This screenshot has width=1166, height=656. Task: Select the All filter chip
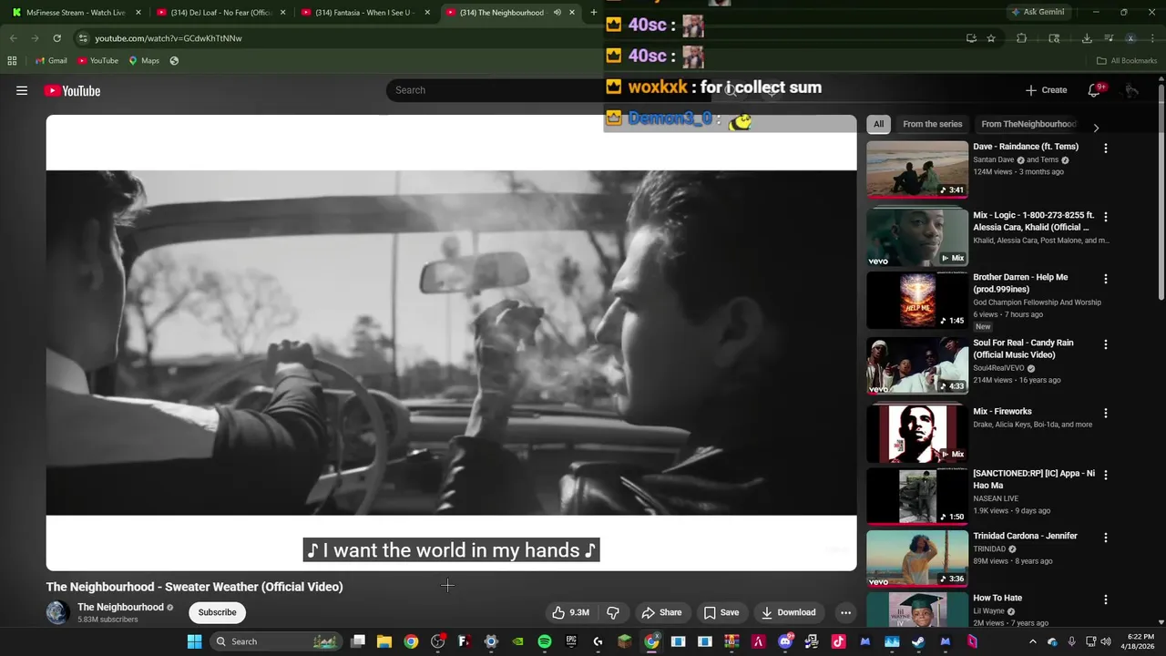coord(878,124)
